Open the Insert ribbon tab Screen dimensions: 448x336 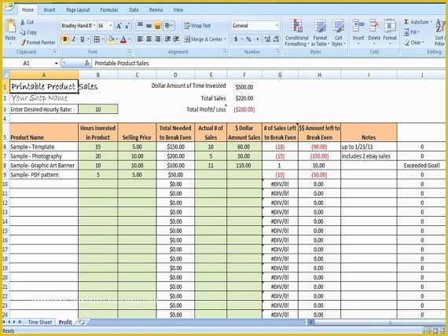pos(50,10)
